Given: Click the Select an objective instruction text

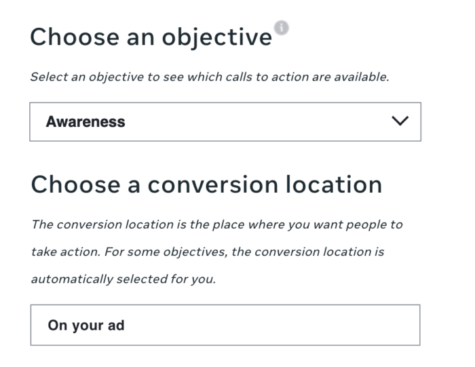Looking at the screenshot, I should pos(210,77).
